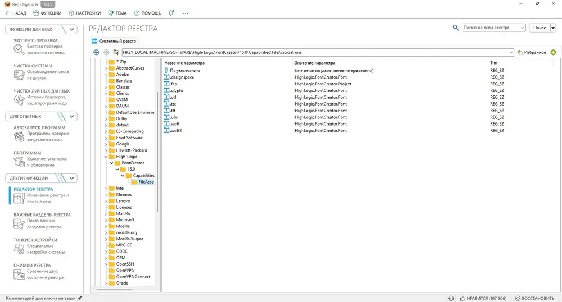Open the ФУНКЦИИ menu
This screenshot has height=302, width=562.
pos(47,13)
